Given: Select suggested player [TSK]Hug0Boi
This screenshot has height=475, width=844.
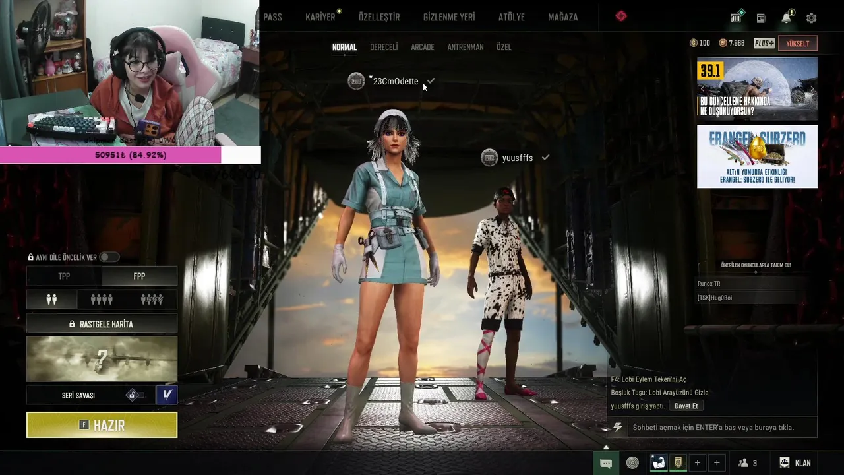Looking at the screenshot, I should [x=715, y=298].
